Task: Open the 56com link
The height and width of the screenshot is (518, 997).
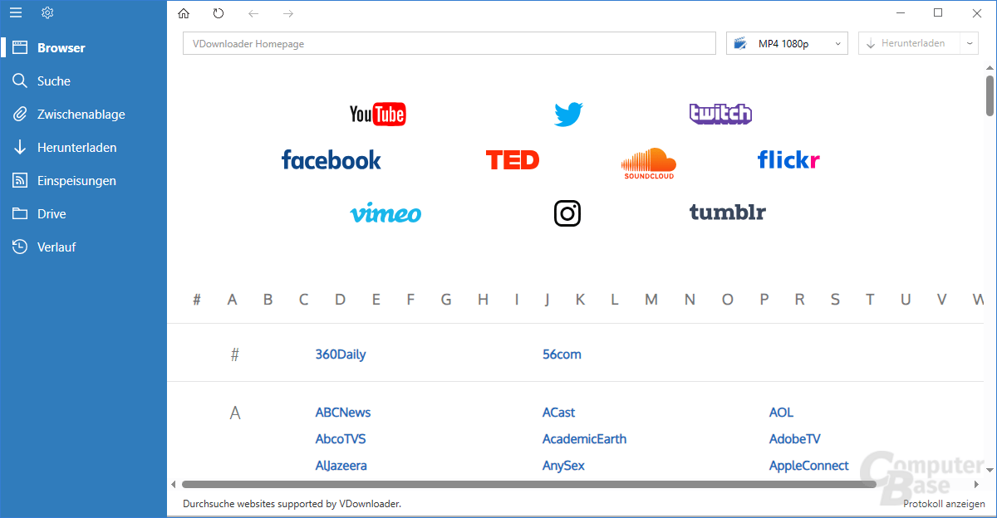Action: point(562,354)
